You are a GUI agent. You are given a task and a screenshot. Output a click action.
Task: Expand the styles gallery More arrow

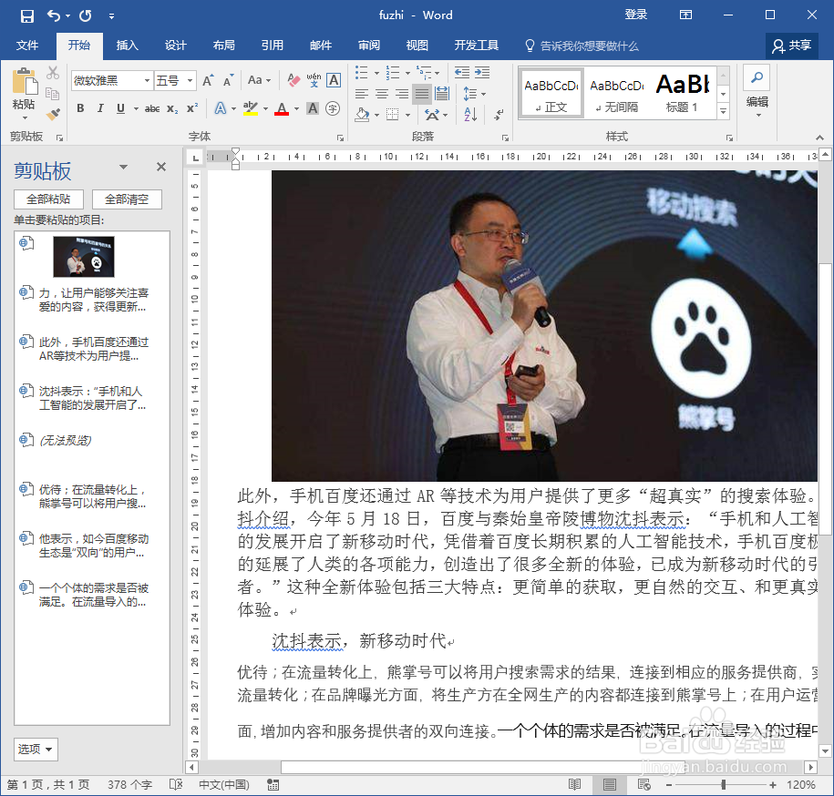click(723, 112)
